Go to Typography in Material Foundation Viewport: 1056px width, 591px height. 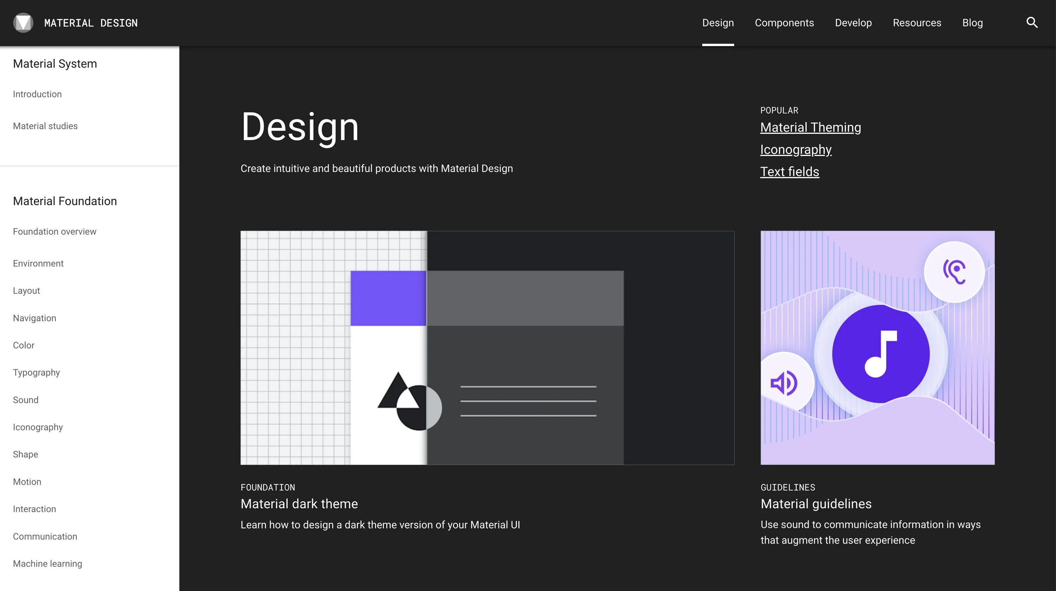click(37, 372)
